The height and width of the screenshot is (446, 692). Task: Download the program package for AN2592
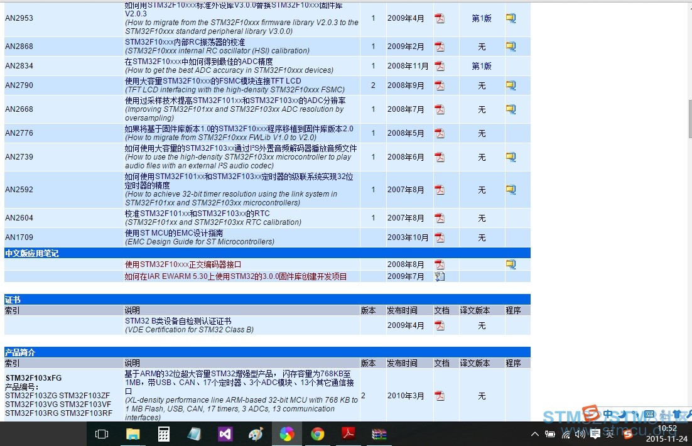click(x=511, y=190)
